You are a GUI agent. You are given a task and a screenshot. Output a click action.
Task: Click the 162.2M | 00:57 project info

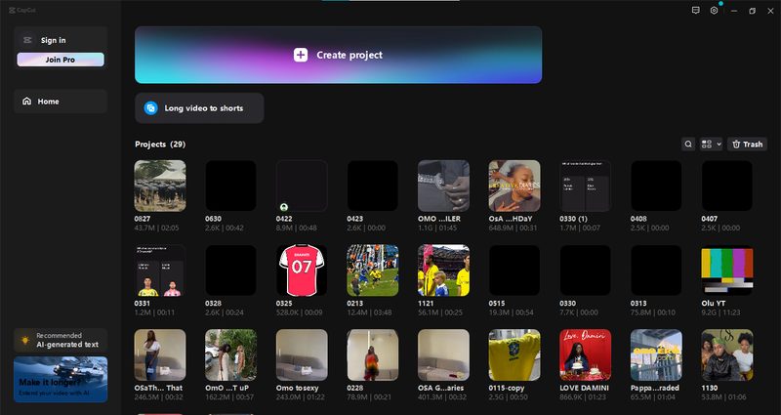[229, 397]
